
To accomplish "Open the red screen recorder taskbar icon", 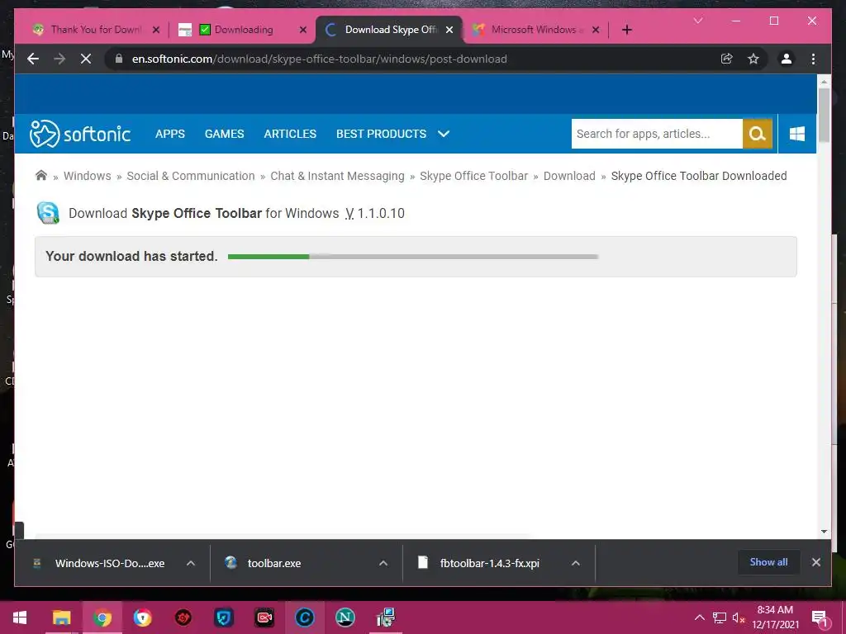I will tap(264, 617).
